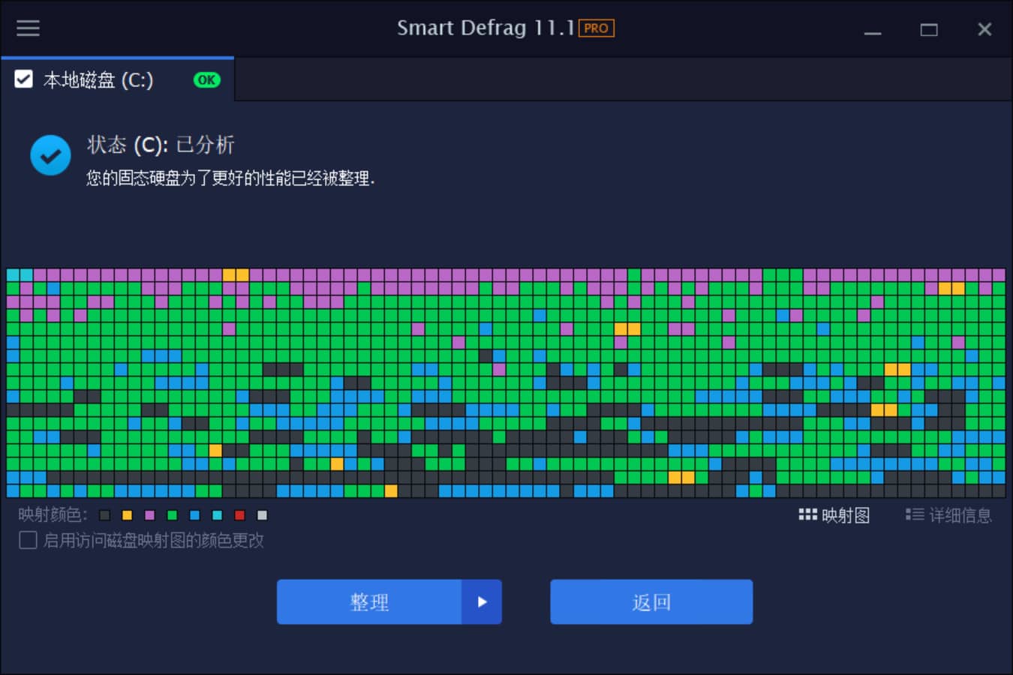Enable 启用访问磁盘映射图的颜色更改 checkbox

28,540
